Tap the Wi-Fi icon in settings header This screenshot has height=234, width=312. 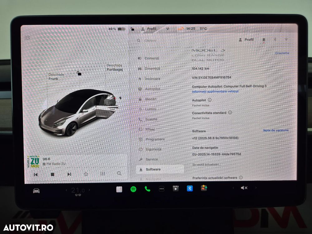(286, 39)
